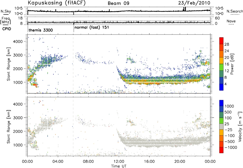
Task: Click the 'themis 3300' CPID text
Action: [x=41, y=30]
